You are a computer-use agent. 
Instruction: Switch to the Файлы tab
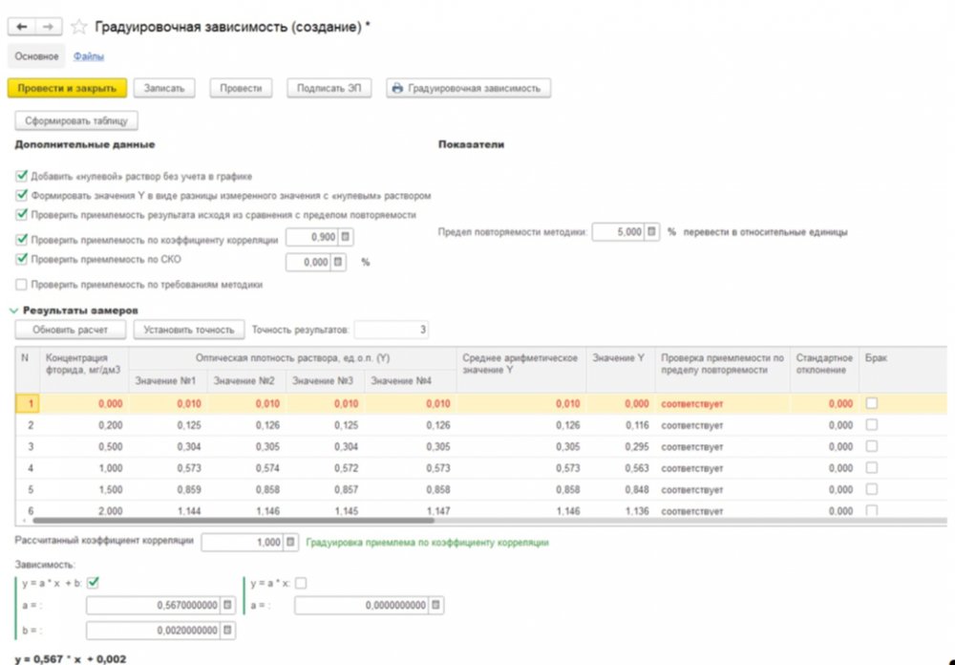click(x=89, y=56)
